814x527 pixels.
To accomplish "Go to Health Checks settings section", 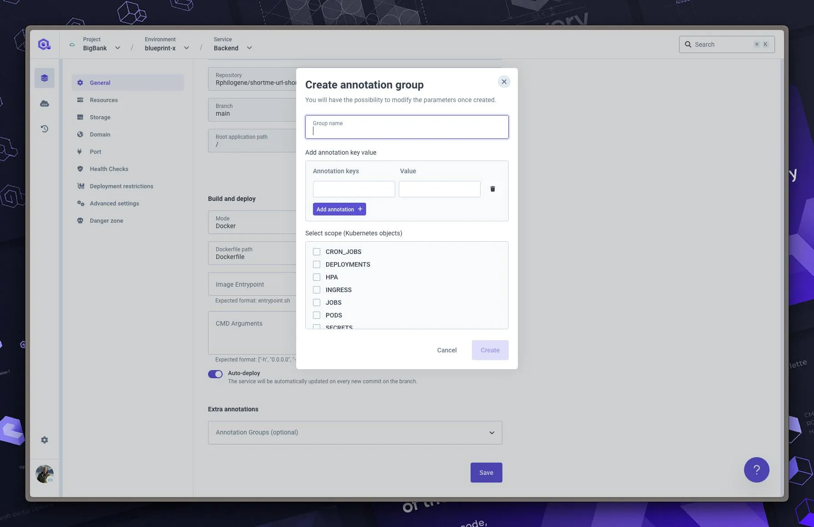I will tap(128, 169).
